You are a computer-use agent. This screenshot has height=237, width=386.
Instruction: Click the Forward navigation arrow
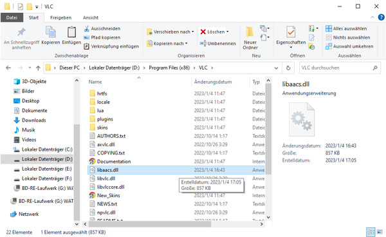click(20, 68)
